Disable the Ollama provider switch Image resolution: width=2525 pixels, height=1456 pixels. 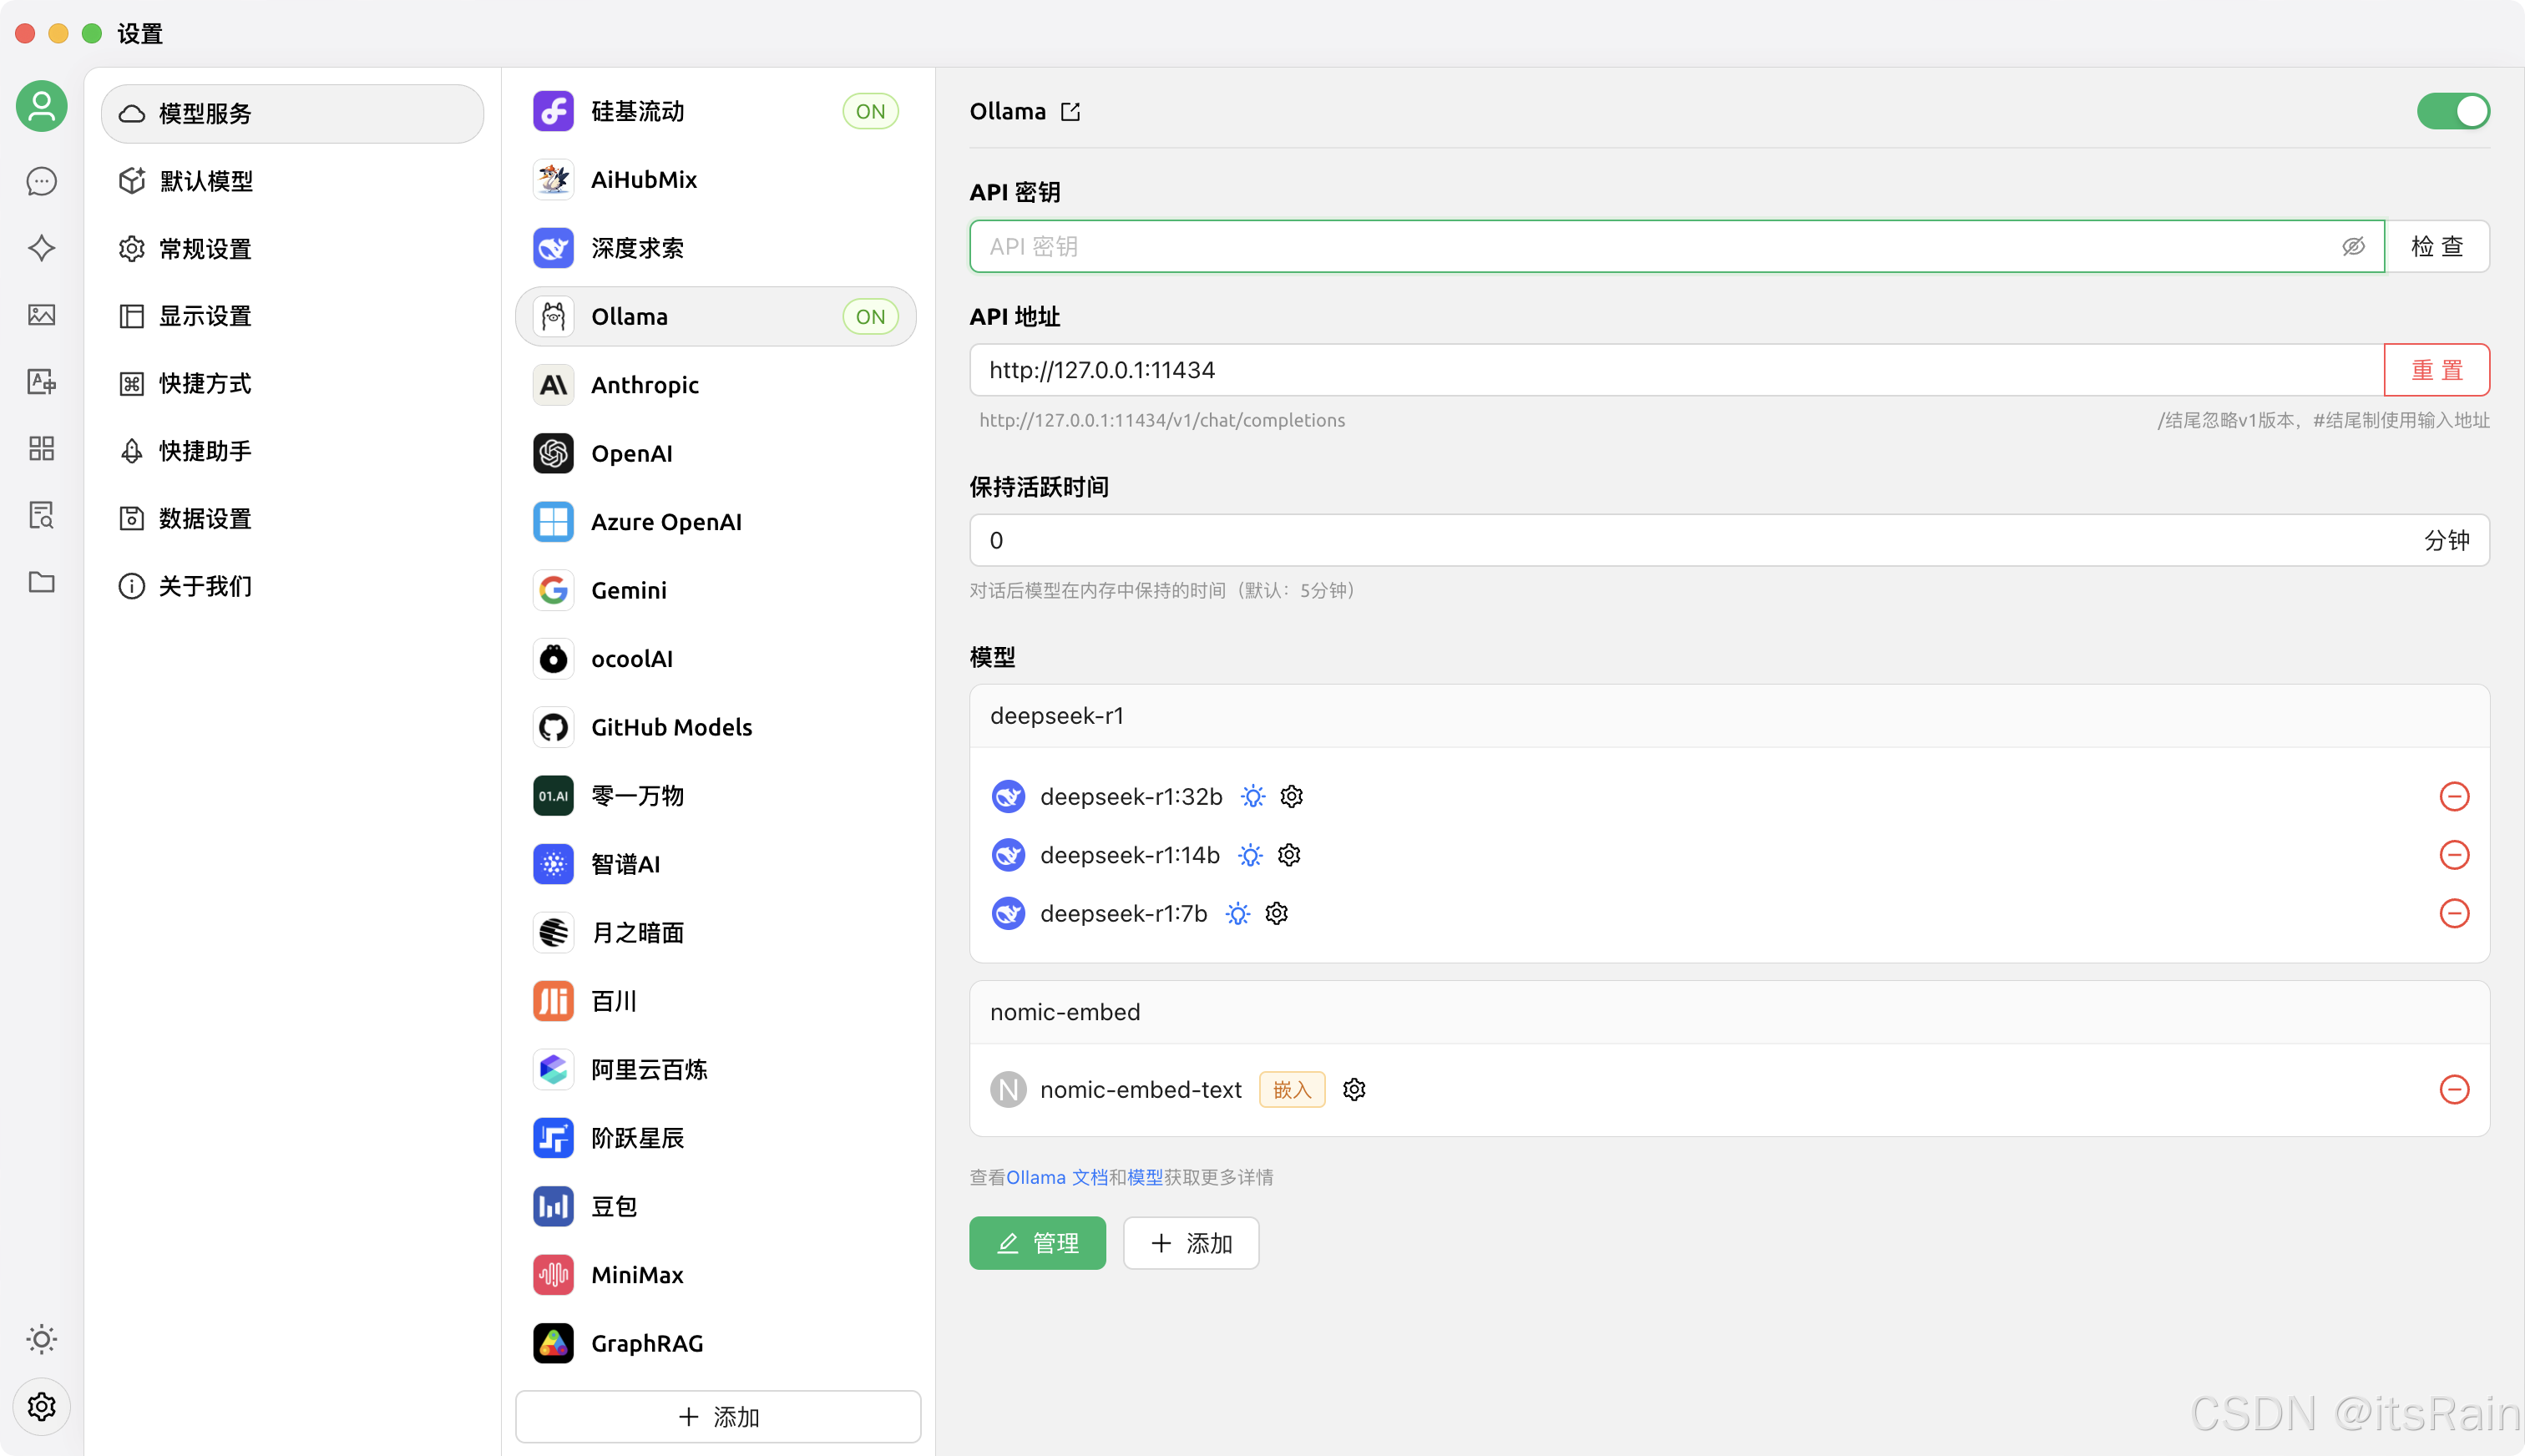[2453, 111]
